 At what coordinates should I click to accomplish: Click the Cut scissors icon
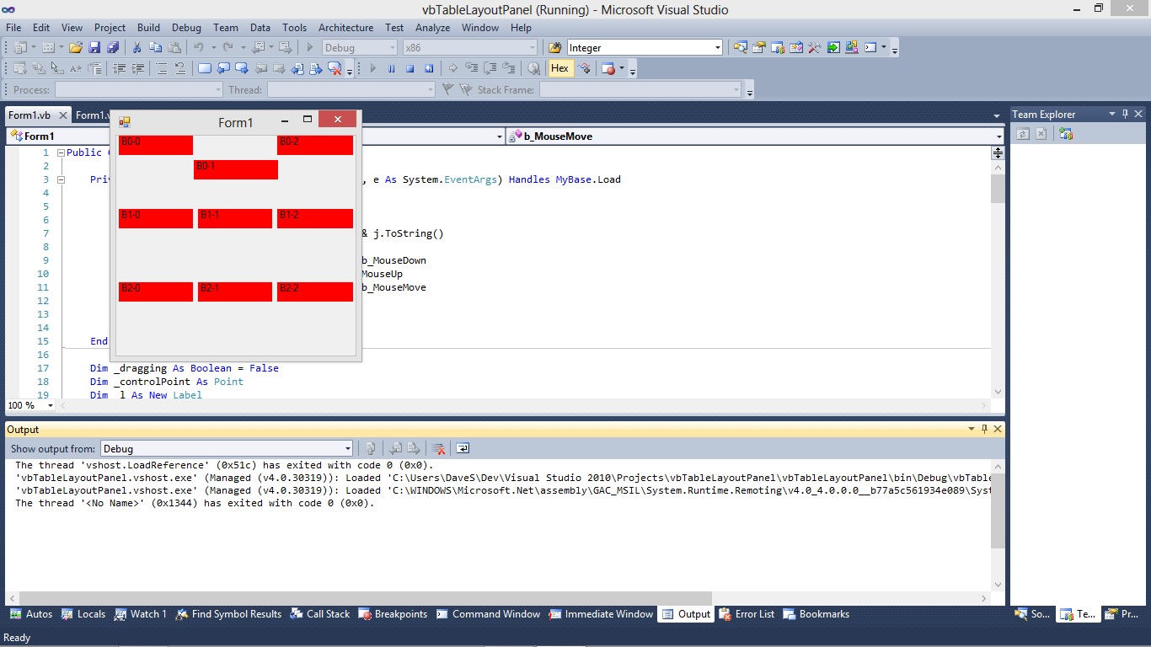(x=137, y=48)
